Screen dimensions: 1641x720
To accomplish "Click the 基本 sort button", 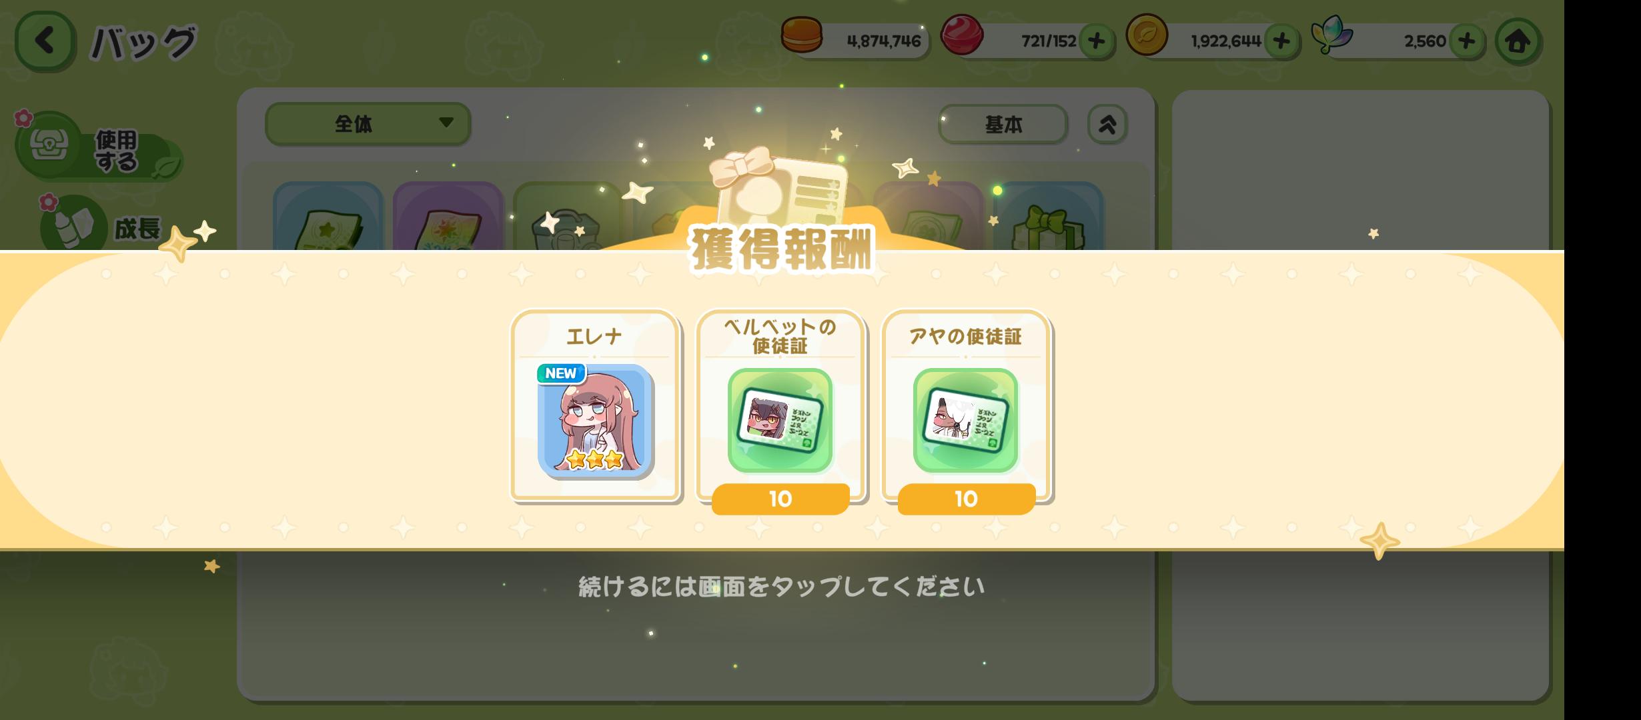I will point(1003,124).
